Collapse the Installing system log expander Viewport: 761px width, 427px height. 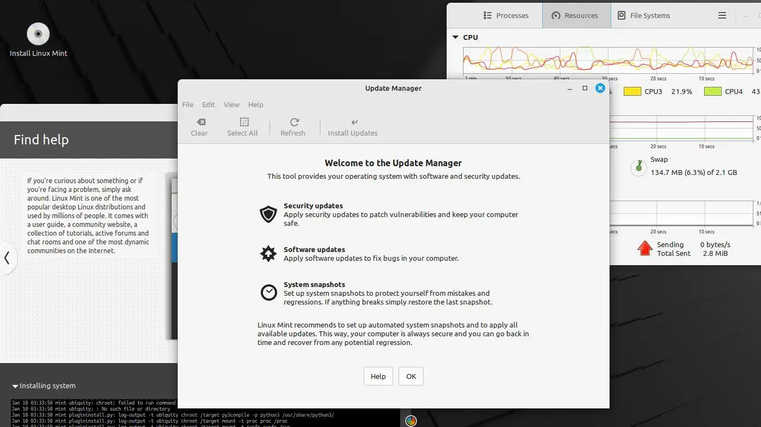[15, 386]
